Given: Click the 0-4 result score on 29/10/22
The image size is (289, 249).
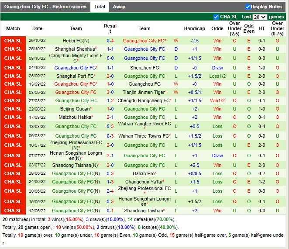Looking at the screenshot, I should (x=110, y=40).
